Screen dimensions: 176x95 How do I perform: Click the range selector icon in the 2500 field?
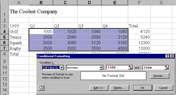167,67
